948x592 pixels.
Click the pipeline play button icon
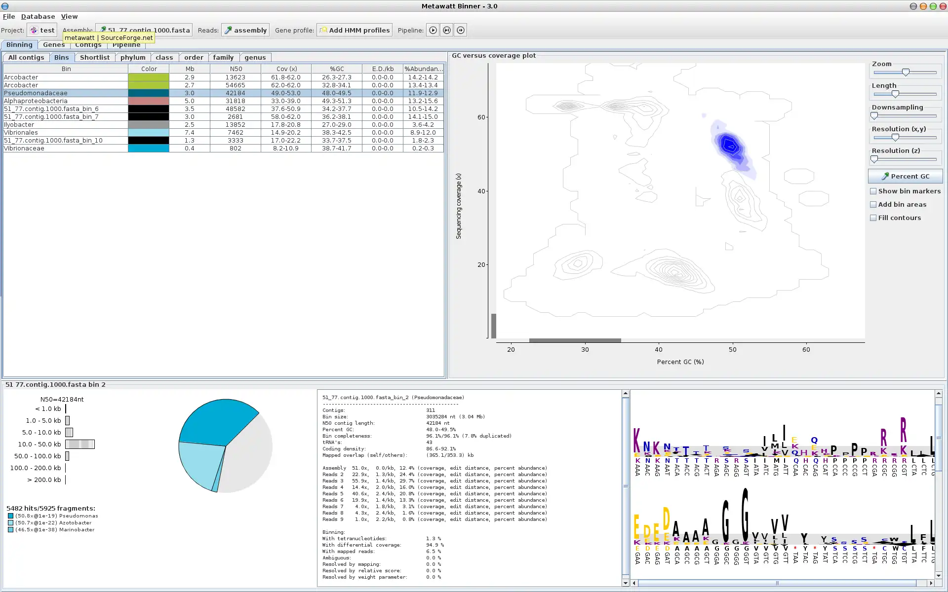pos(432,29)
